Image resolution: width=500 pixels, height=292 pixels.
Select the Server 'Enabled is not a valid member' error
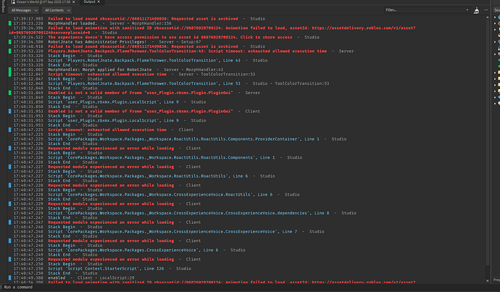(141, 93)
